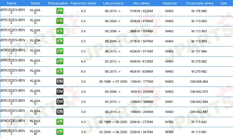Click production date 06.2004 ->

[x=113, y=21]
